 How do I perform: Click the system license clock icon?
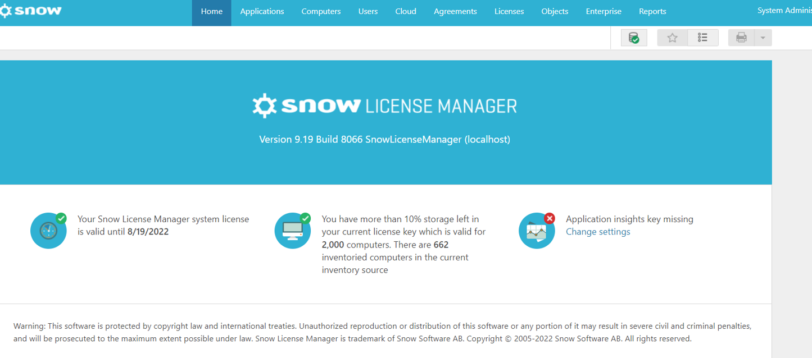click(x=48, y=231)
